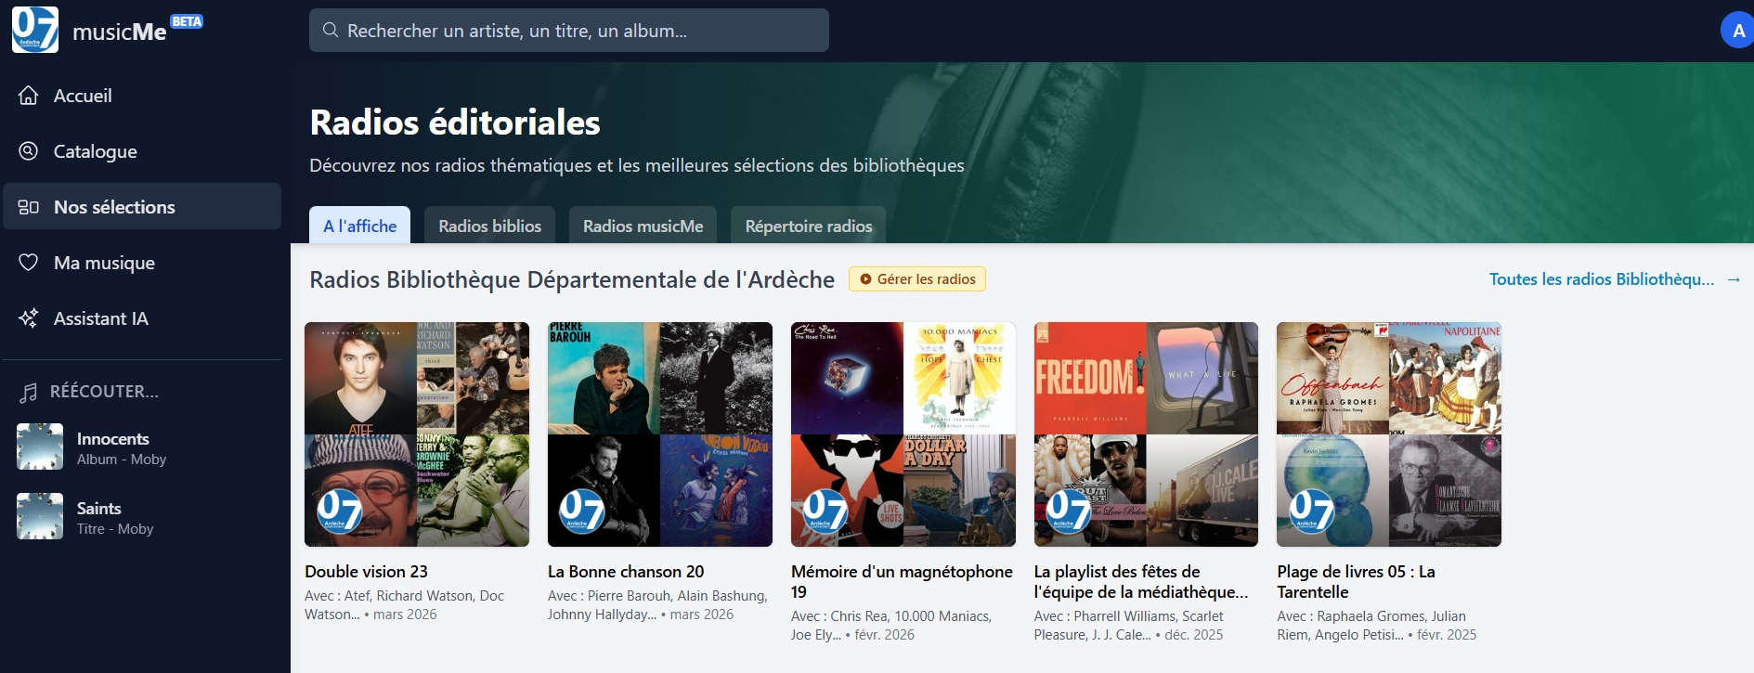This screenshot has width=1754, height=673.
Task: Click the 'Avec : Atef, Richard Watson' description
Action: click(405, 605)
